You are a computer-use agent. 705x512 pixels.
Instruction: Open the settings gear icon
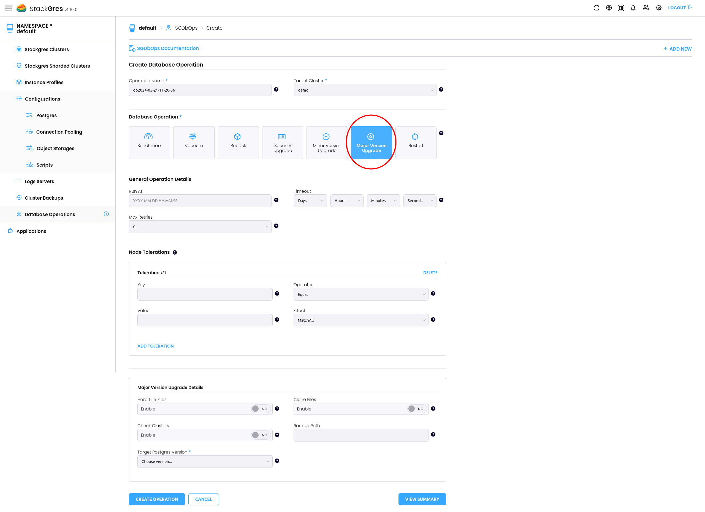(658, 8)
